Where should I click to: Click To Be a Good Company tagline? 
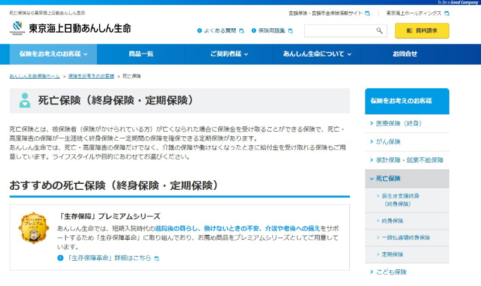point(458,2)
